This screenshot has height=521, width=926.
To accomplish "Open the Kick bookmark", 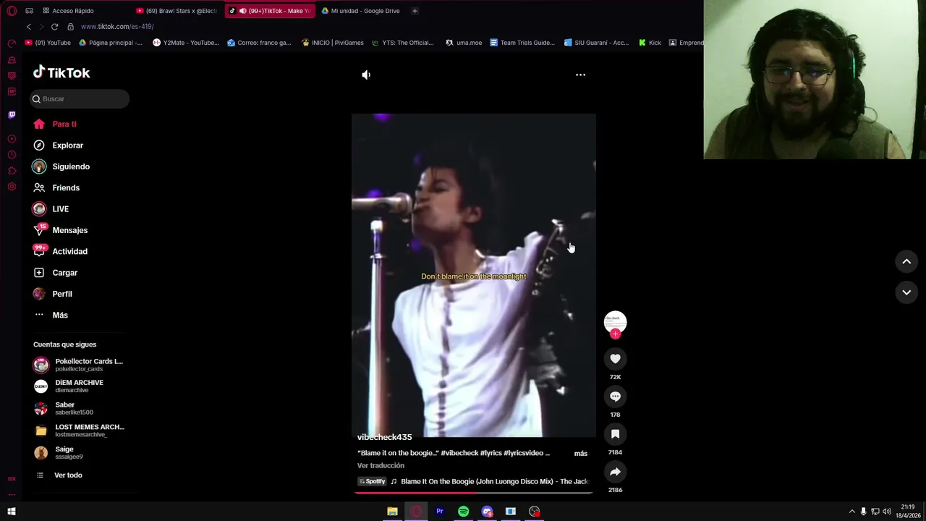I will click(x=650, y=43).
